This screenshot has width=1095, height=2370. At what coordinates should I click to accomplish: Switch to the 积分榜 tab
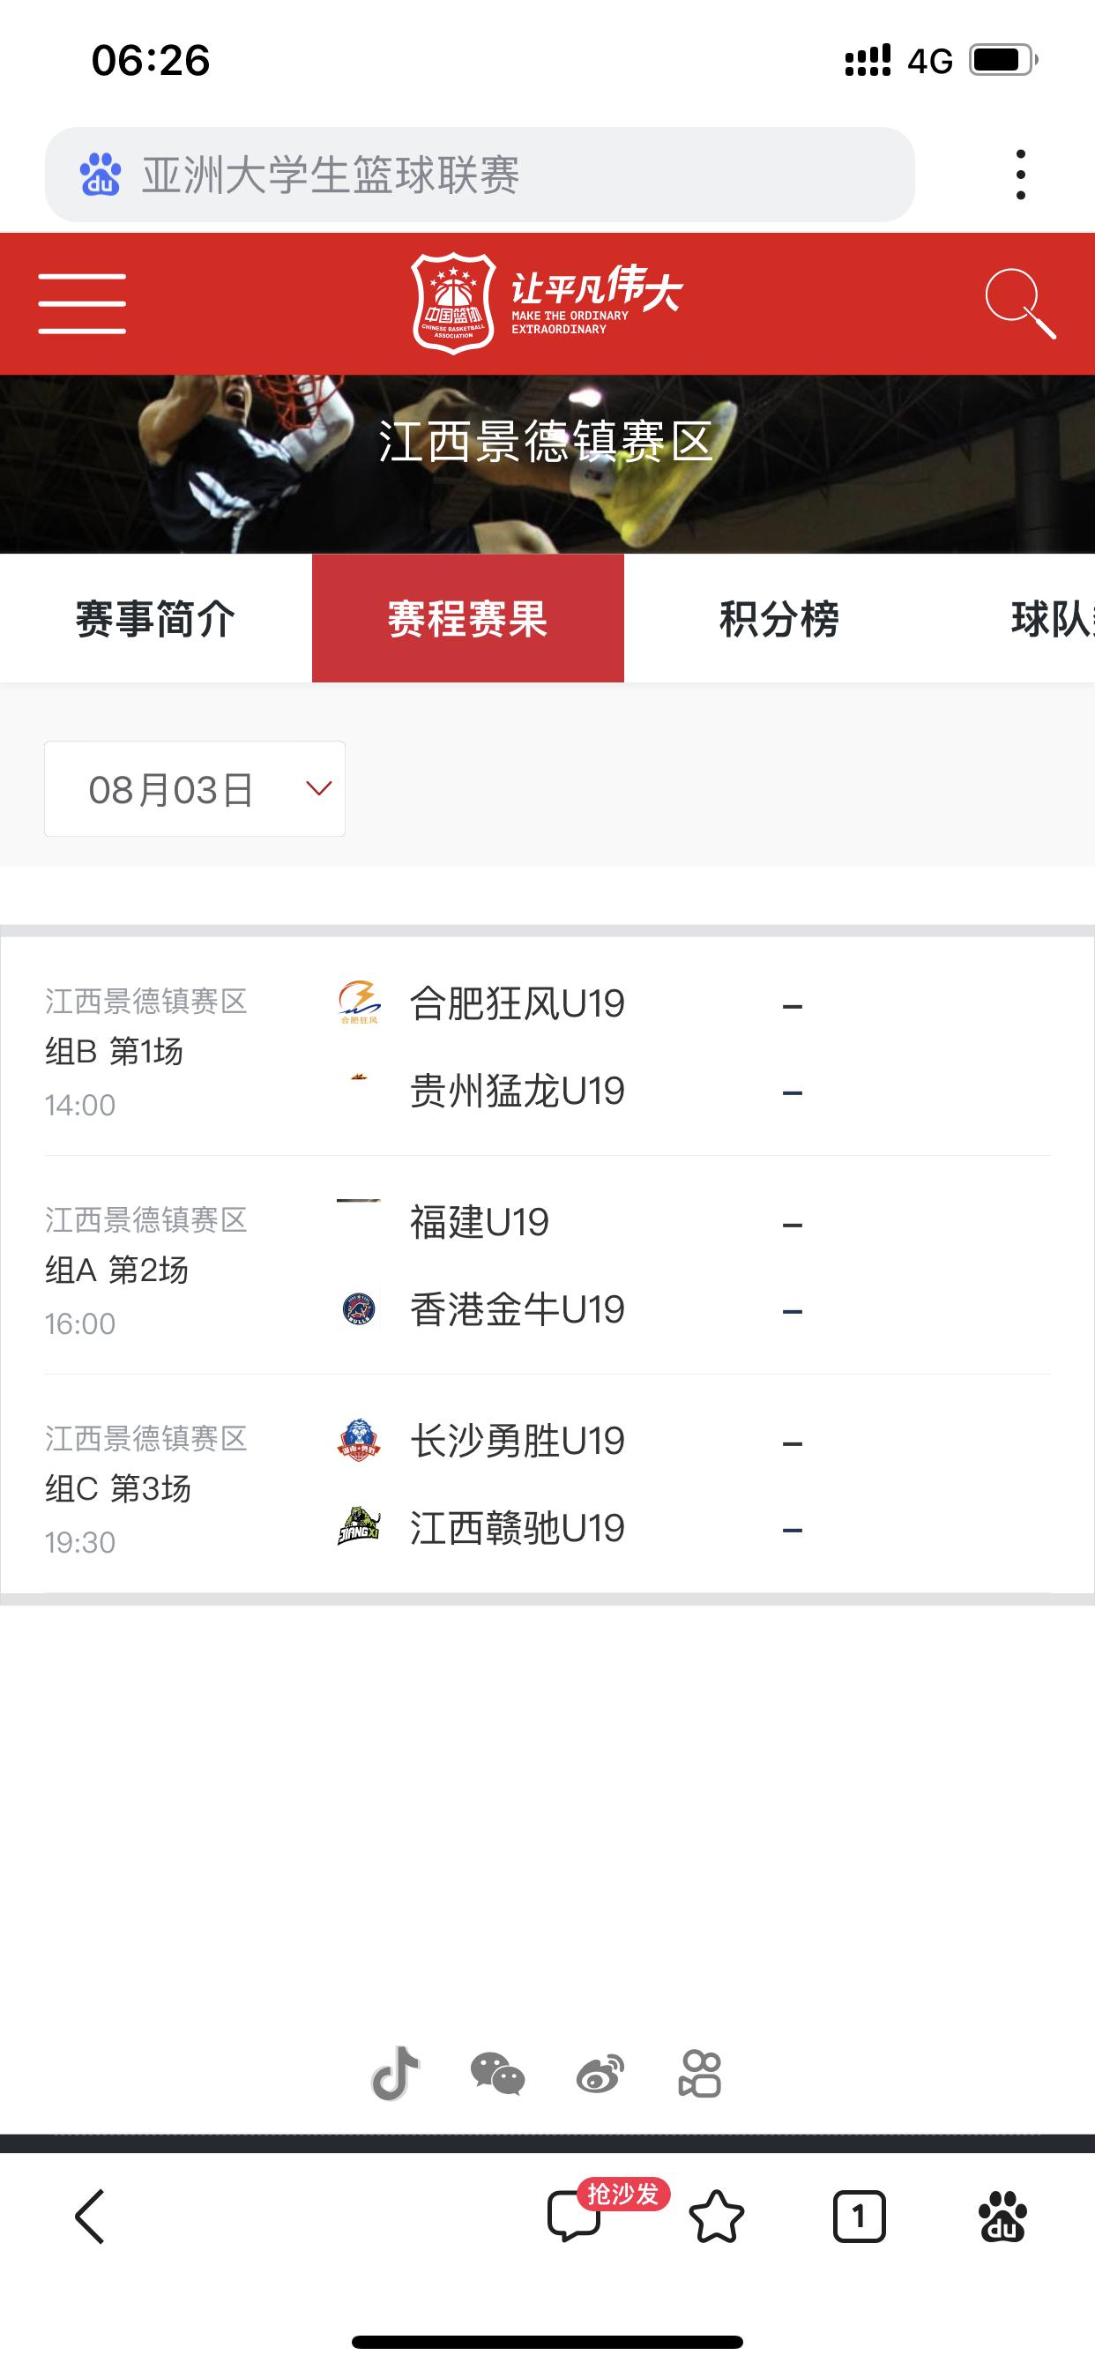pyautogui.click(x=779, y=618)
